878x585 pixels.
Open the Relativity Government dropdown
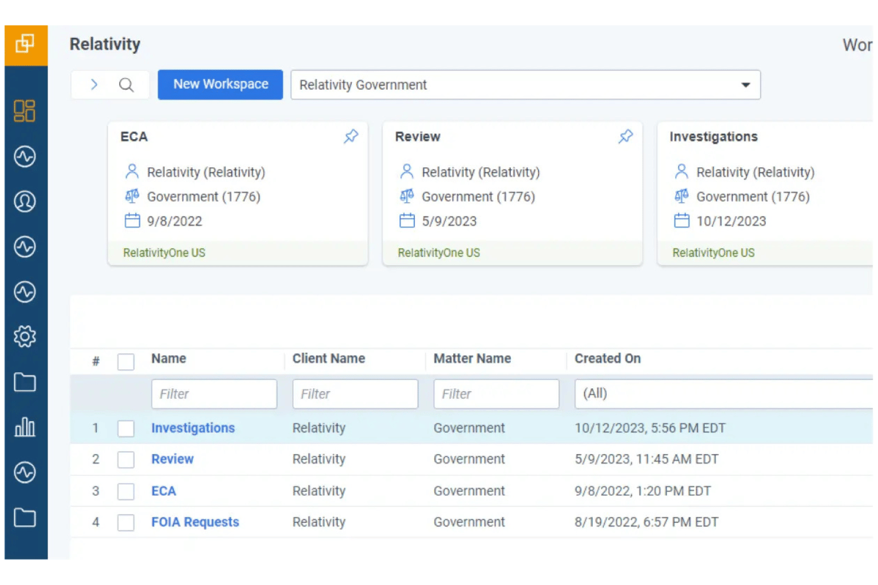pos(526,85)
